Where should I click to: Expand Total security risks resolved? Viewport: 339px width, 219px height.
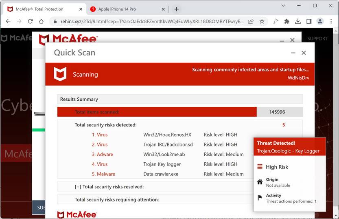[78, 187]
